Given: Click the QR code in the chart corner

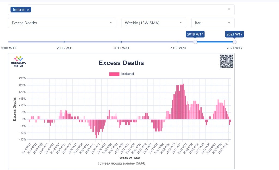Looking at the screenshot, I should click(x=226, y=61).
